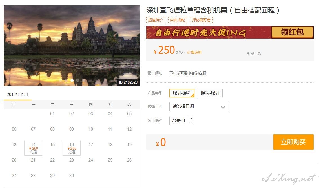Pick November 14 priced ¥250
Image resolution: width=319 pixels, height=188 pixels.
point(33,148)
